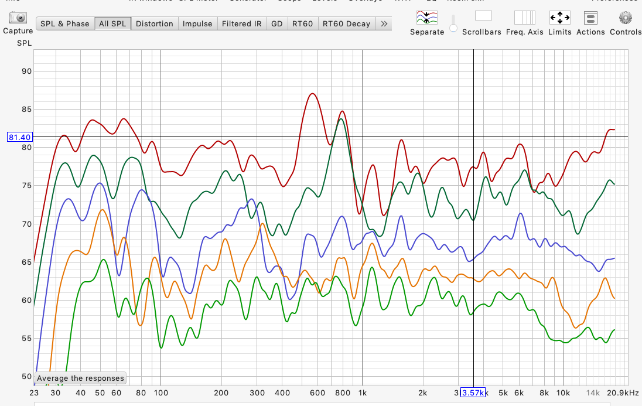Viewport: 642px width, 406px height.
Task: Switch to the Distortion tab
Action: [155, 24]
